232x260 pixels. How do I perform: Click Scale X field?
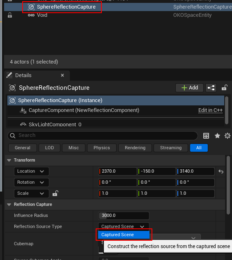(x=117, y=194)
